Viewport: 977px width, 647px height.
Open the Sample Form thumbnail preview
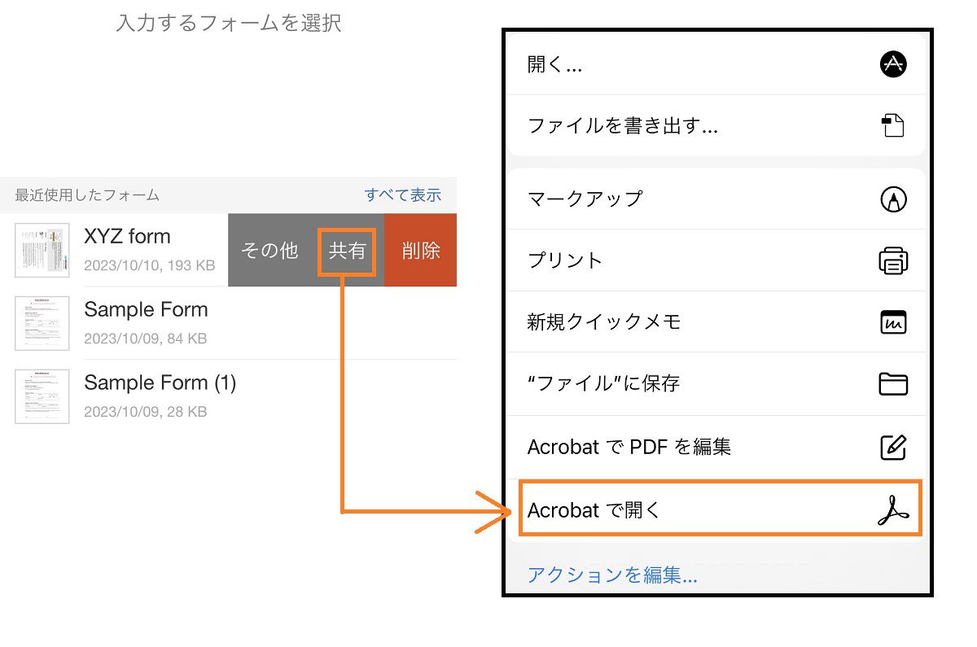[42, 323]
